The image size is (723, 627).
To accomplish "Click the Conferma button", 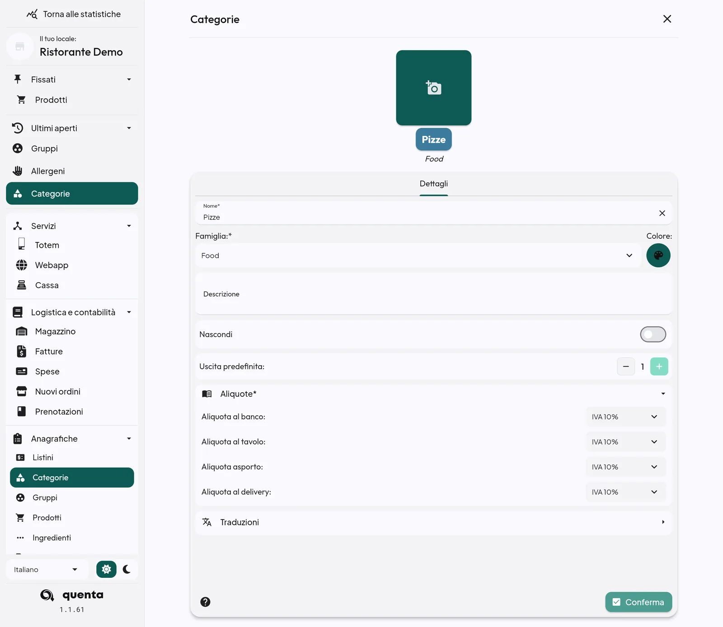I will coord(638,602).
